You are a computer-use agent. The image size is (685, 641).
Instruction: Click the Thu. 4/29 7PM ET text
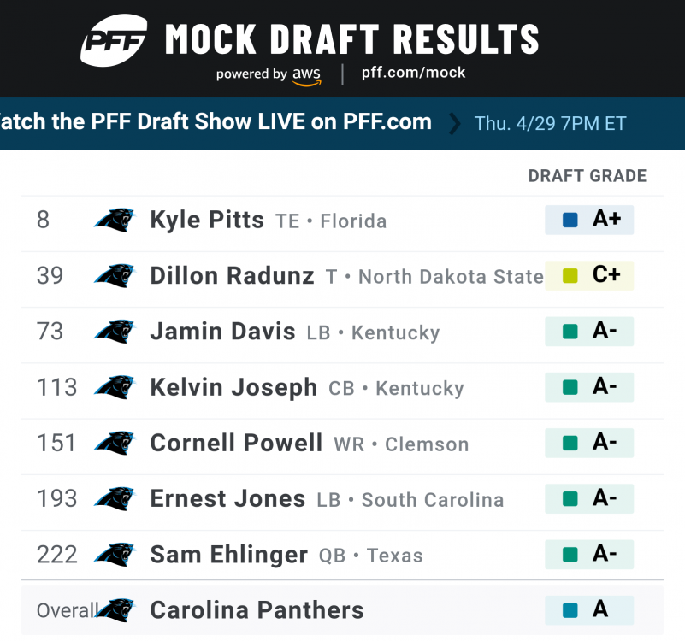[550, 123]
